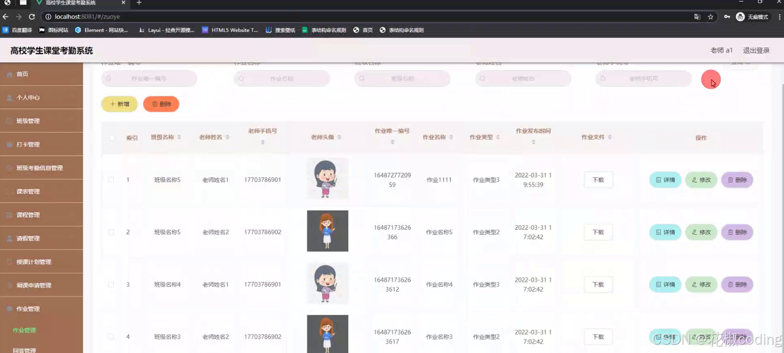The height and width of the screenshot is (353, 784).
Task: Sort by the 作业发布时间 column arrows
Action: [533, 142]
